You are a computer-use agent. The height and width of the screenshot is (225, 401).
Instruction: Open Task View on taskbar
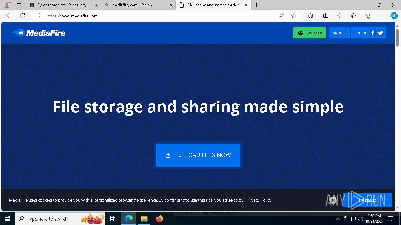click(x=113, y=219)
